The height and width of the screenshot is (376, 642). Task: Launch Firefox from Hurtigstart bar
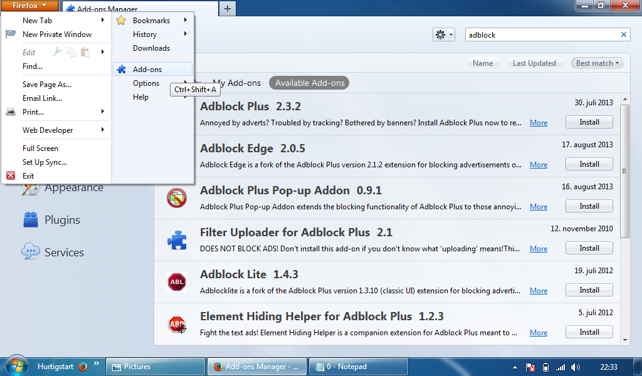tap(83, 366)
